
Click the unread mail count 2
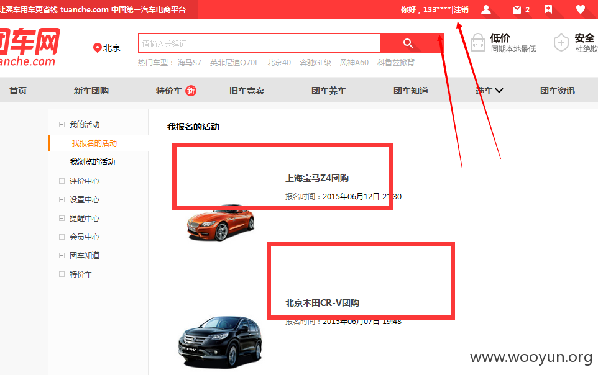point(527,9)
